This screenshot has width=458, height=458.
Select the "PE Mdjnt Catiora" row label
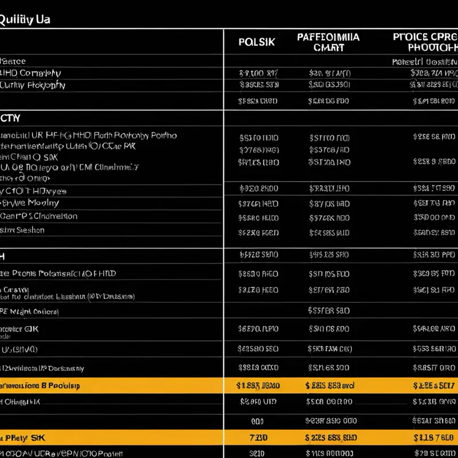29,312
